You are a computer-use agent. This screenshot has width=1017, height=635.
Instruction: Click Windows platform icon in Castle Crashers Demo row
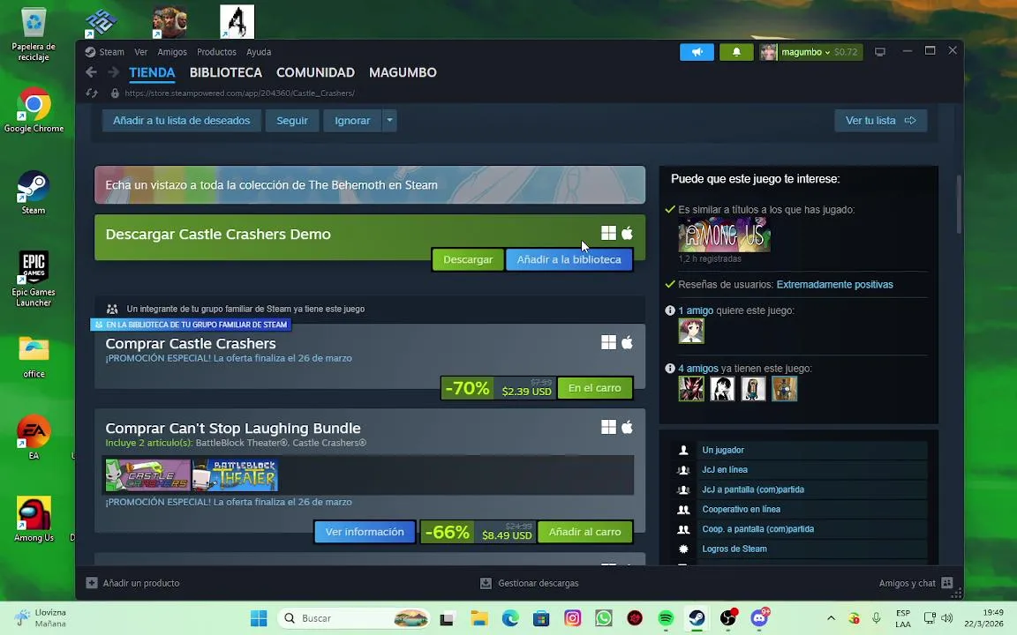click(x=608, y=233)
